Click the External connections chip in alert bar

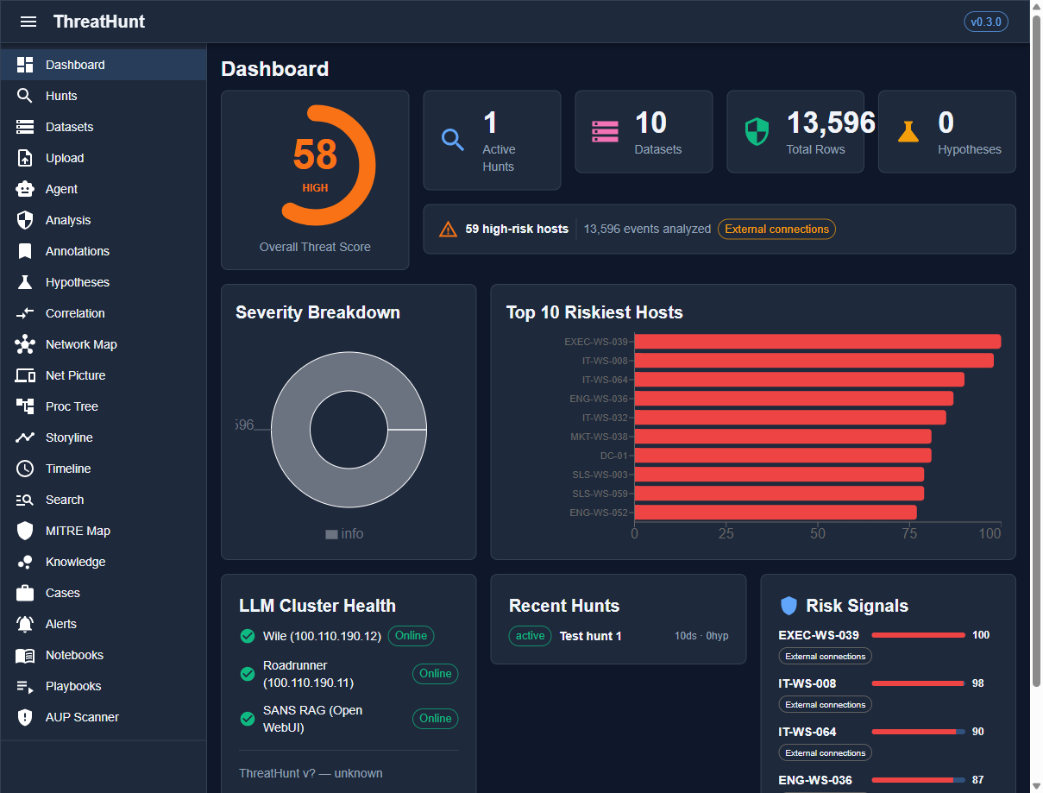(x=776, y=229)
